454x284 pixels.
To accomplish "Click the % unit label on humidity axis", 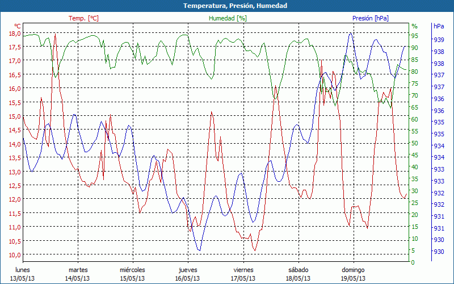I will tap(414, 26).
